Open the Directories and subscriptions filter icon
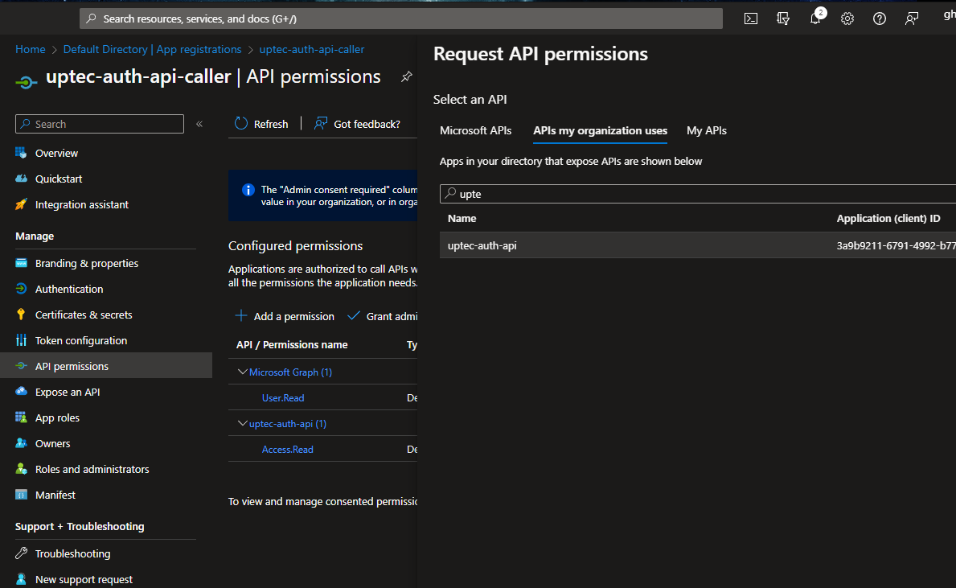 783,19
